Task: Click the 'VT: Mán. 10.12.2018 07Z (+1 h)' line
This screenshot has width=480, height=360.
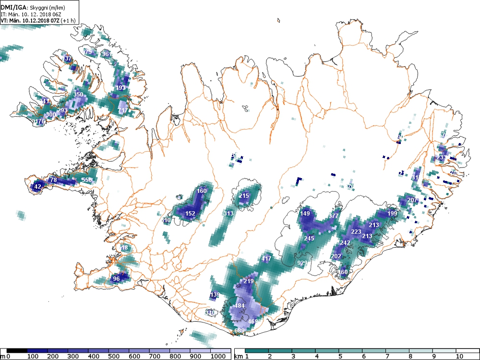Action: 37,20
